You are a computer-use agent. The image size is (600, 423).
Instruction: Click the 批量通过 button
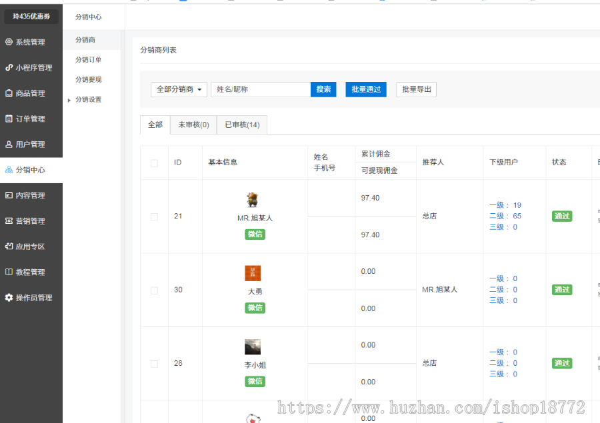click(365, 89)
